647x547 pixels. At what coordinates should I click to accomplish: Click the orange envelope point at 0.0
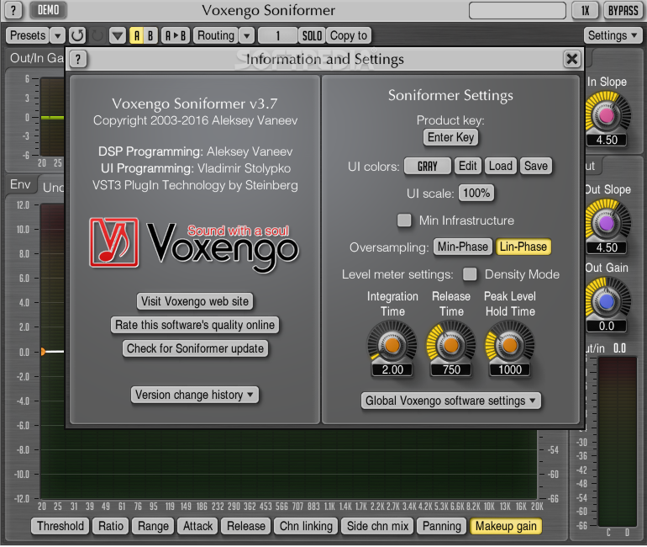tap(43, 352)
